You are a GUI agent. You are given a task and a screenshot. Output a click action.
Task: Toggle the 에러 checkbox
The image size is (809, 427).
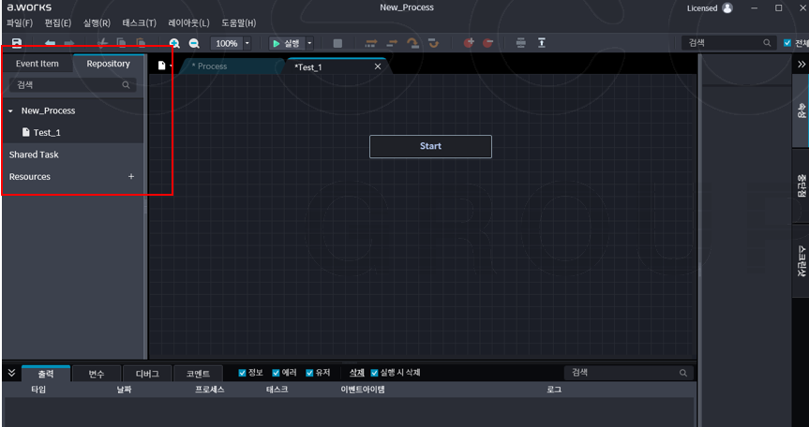[276, 373]
